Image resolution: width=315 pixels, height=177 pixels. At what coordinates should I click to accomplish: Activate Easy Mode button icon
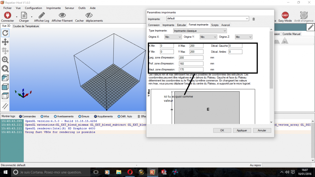(x=285, y=15)
